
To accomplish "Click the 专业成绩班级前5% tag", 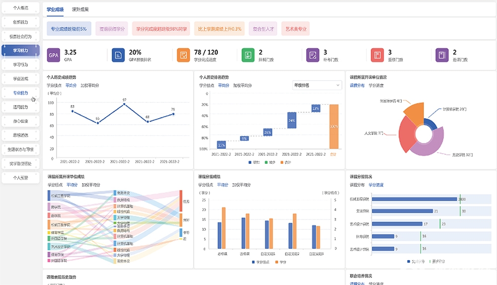I will [x=69, y=29].
